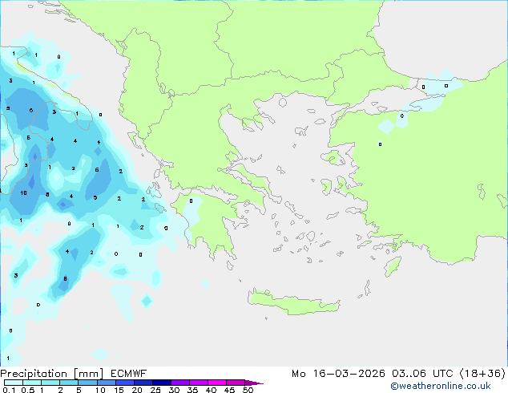Select the 35–40 mm legend color box

(x=198, y=383)
